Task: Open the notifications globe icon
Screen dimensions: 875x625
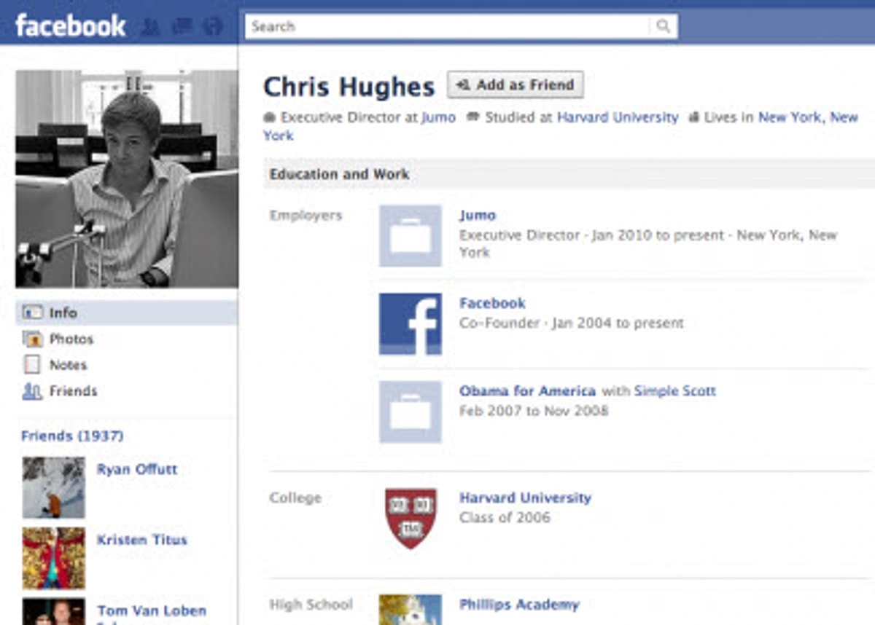Action: point(212,27)
